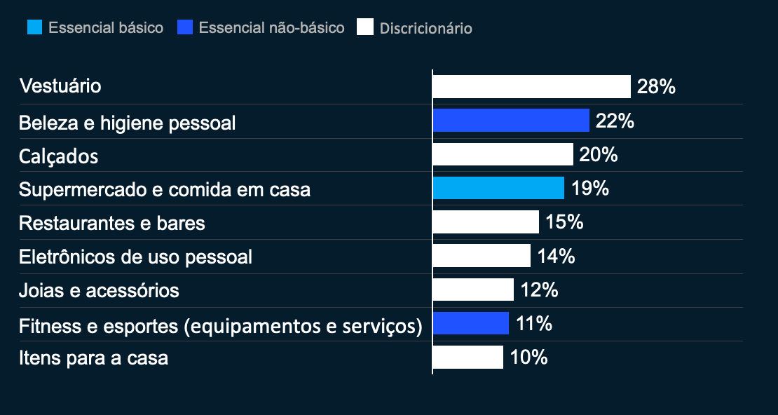
Task: Toggle the Discricionário legend label
Action: [425, 29]
